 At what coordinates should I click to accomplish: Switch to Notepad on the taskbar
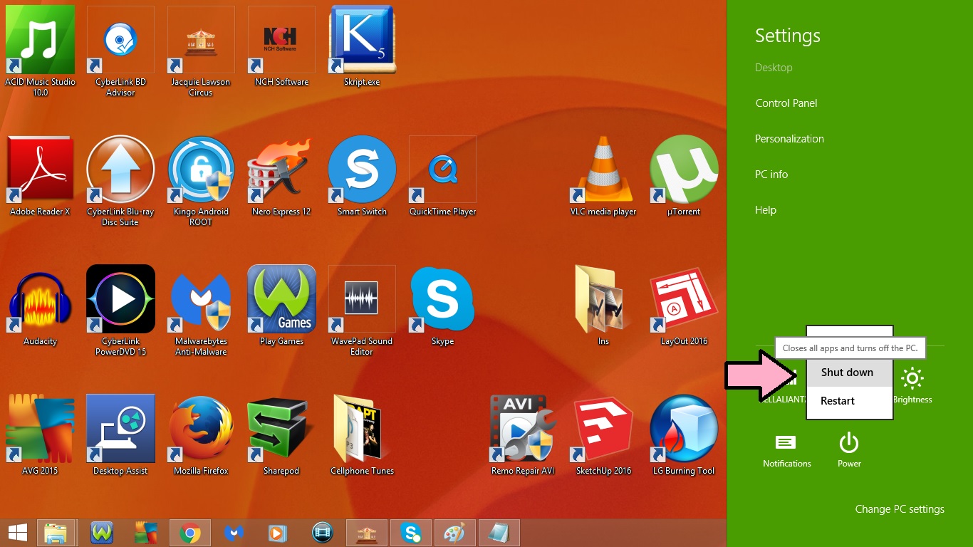(x=499, y=533)
